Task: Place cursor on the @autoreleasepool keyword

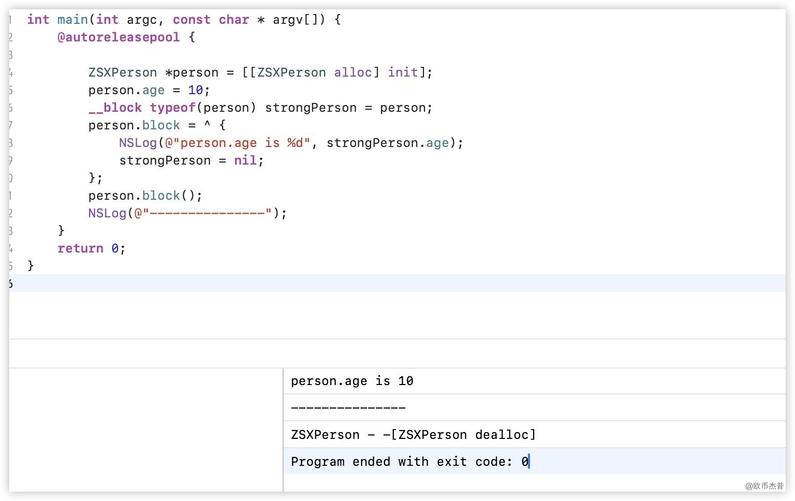Action: point(119,37)
